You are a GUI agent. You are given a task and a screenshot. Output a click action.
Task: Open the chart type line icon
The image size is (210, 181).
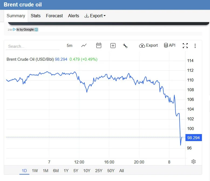(84, 46)
